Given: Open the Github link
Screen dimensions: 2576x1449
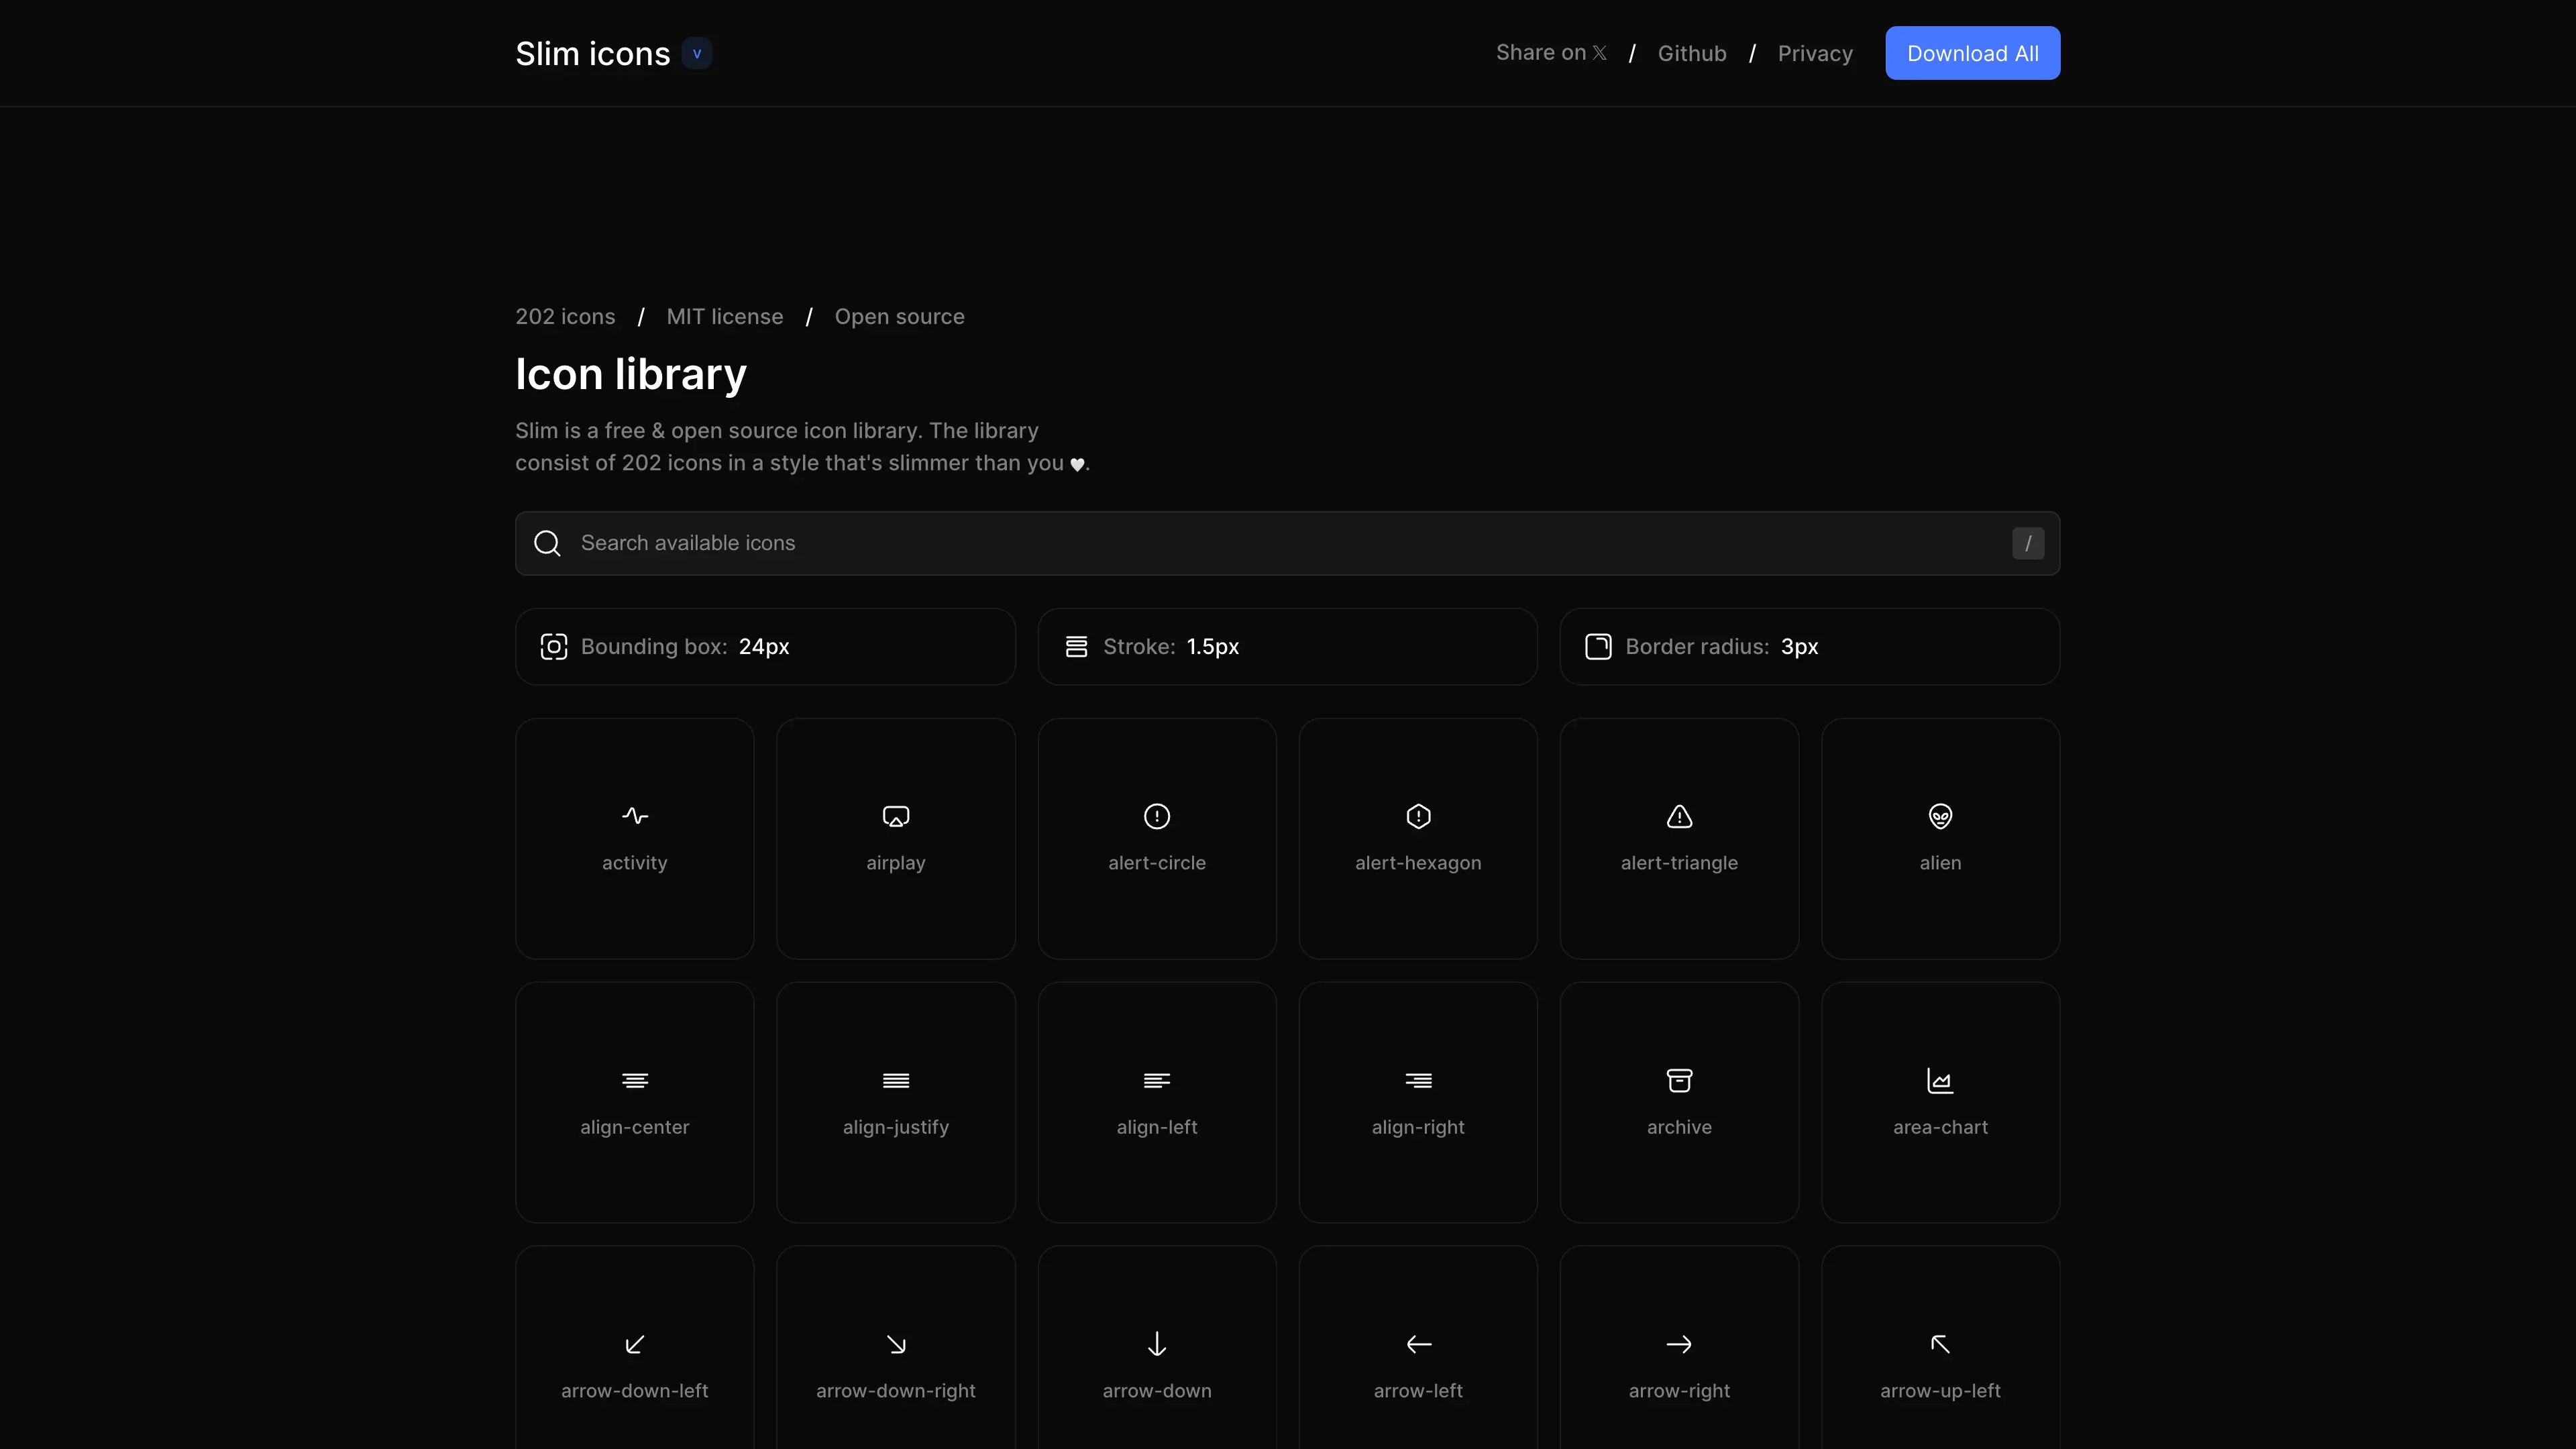Looking at the screenshot, I should pyautogui.click(x=1692, y=54).
